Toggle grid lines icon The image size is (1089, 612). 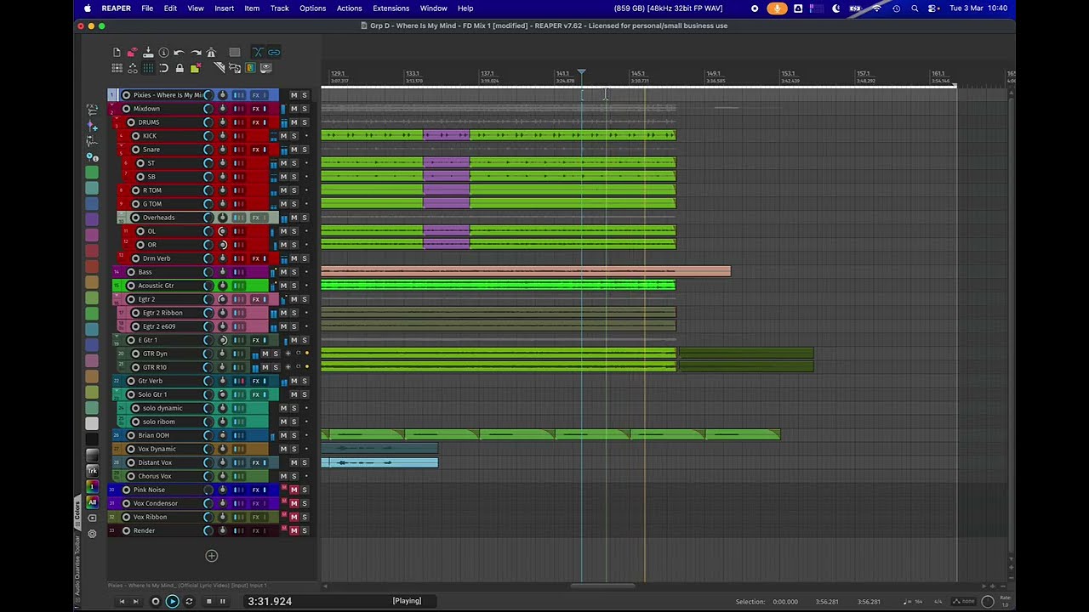pyautogui.click(x=148, y=68)
